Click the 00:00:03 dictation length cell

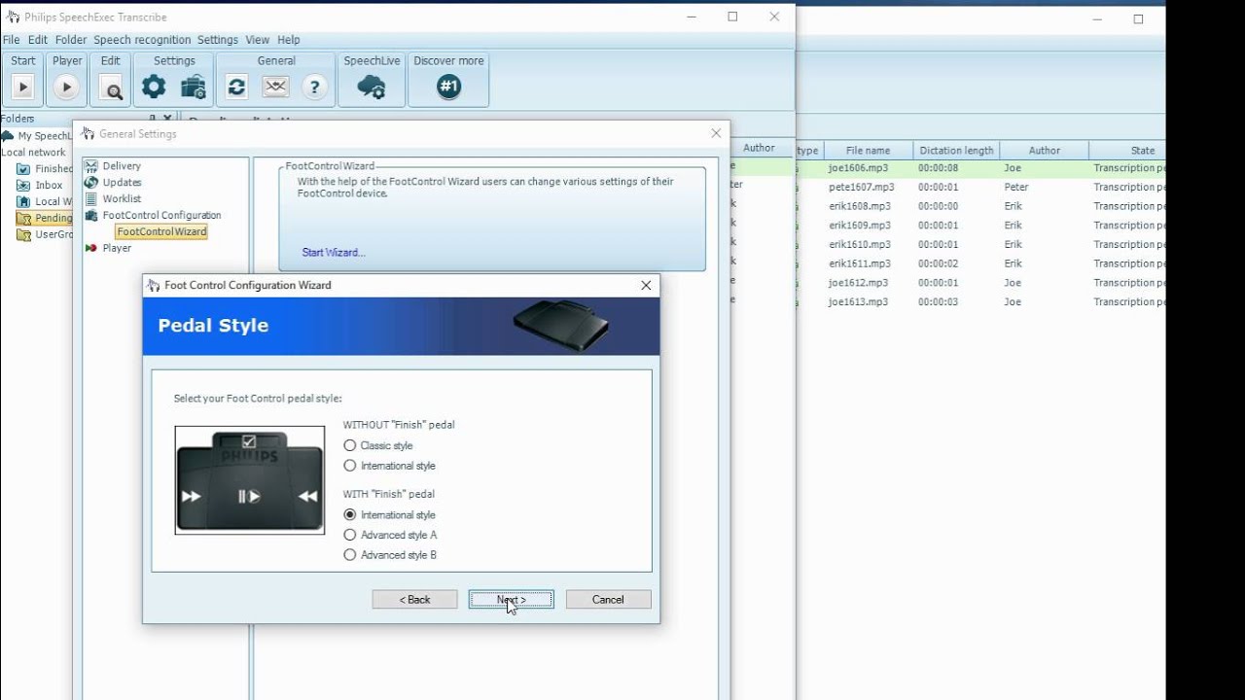(x=938, y=302)
